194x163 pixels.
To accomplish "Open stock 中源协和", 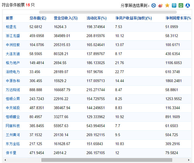I will click(x=13, y=81).
